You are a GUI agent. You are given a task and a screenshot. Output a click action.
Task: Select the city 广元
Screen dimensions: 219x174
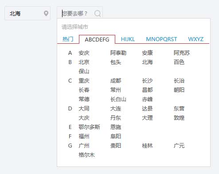click(x=179, y=146)
